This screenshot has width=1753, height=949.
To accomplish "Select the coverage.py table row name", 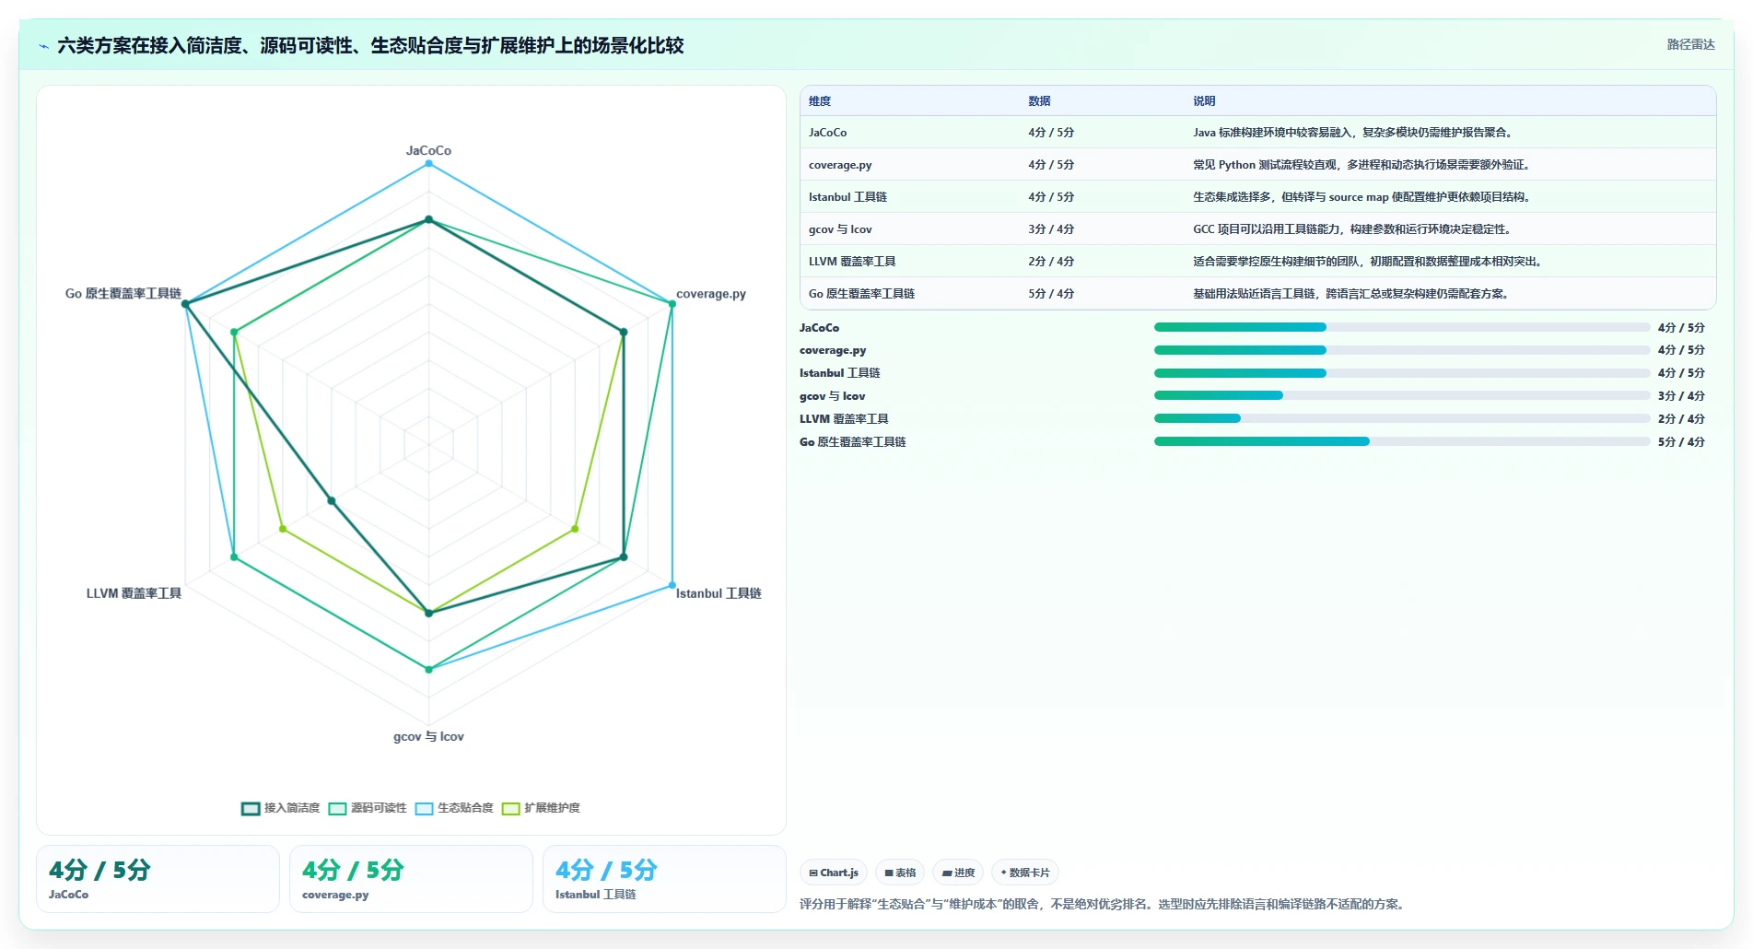I will pyautogui.click(x=840, y=165).
